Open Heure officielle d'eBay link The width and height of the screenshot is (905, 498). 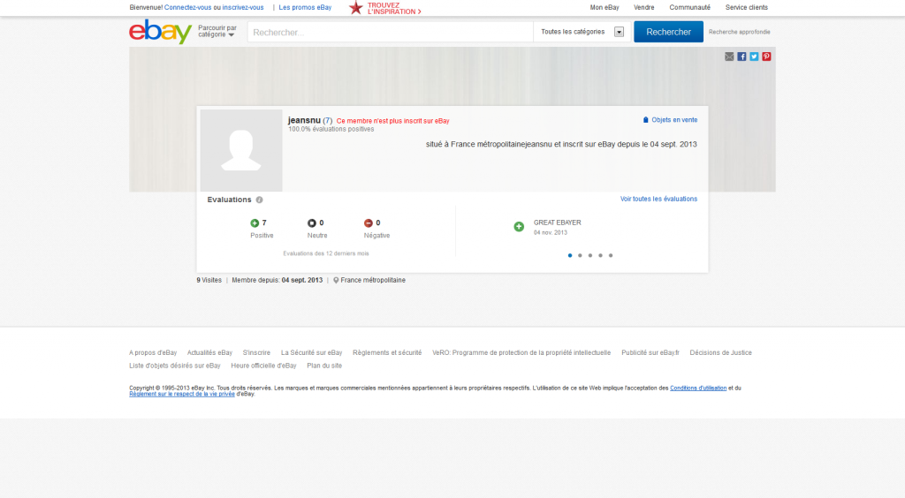coord(263,366)
